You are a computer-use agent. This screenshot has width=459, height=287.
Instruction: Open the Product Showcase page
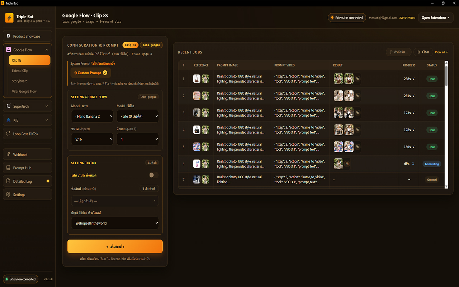tap(28, 36)
